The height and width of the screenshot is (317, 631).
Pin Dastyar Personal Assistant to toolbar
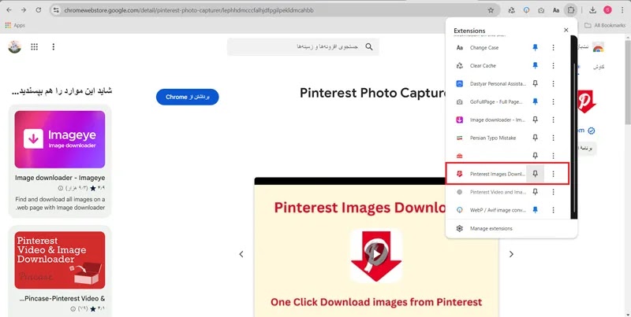[x=536, y=83]
